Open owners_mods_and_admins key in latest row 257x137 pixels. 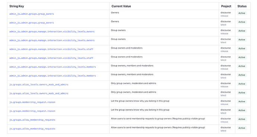click(x=39, y=93)
